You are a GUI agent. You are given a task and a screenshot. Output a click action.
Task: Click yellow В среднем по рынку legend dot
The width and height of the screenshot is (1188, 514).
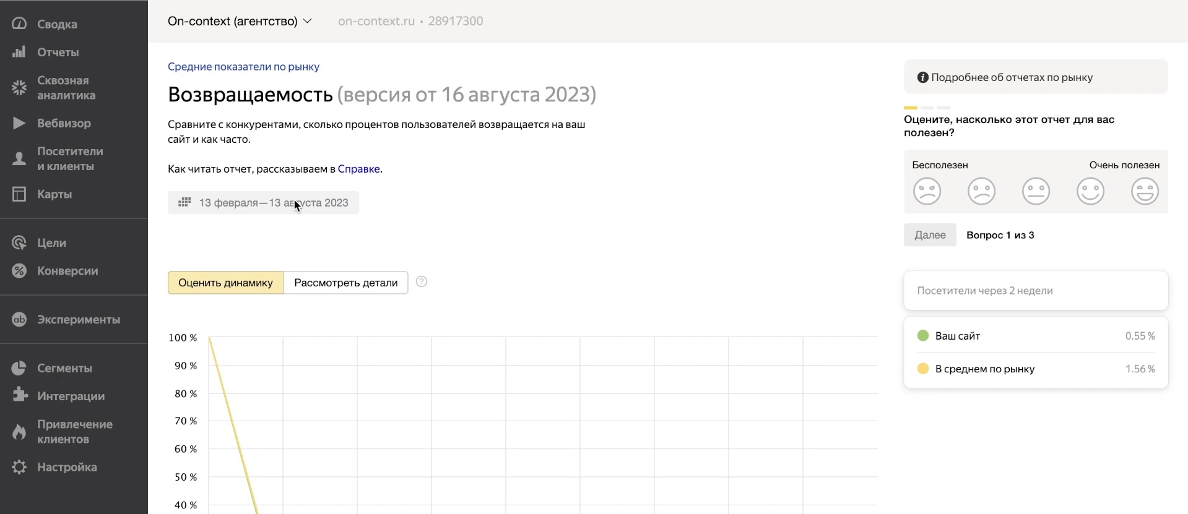922,369
